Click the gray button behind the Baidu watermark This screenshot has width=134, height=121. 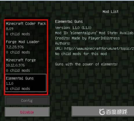[103, 111]
